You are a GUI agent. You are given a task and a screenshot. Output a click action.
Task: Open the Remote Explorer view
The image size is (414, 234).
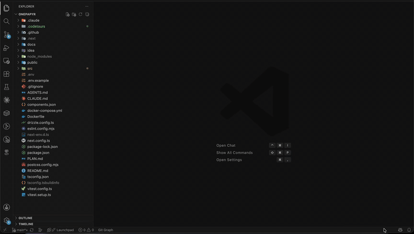point(6,61)
